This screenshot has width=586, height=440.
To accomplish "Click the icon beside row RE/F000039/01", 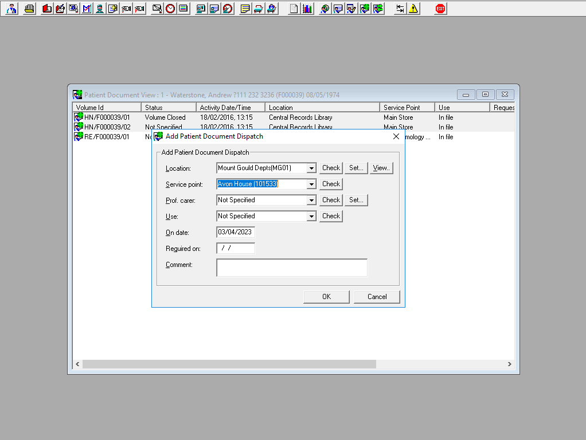I will point(78,136).
